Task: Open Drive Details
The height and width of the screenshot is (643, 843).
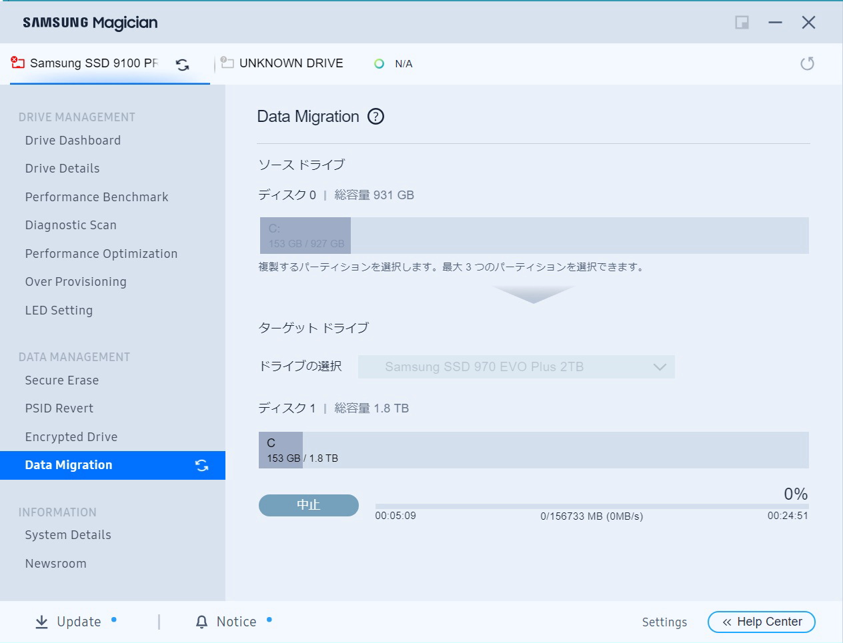Action: pos(62,169)
